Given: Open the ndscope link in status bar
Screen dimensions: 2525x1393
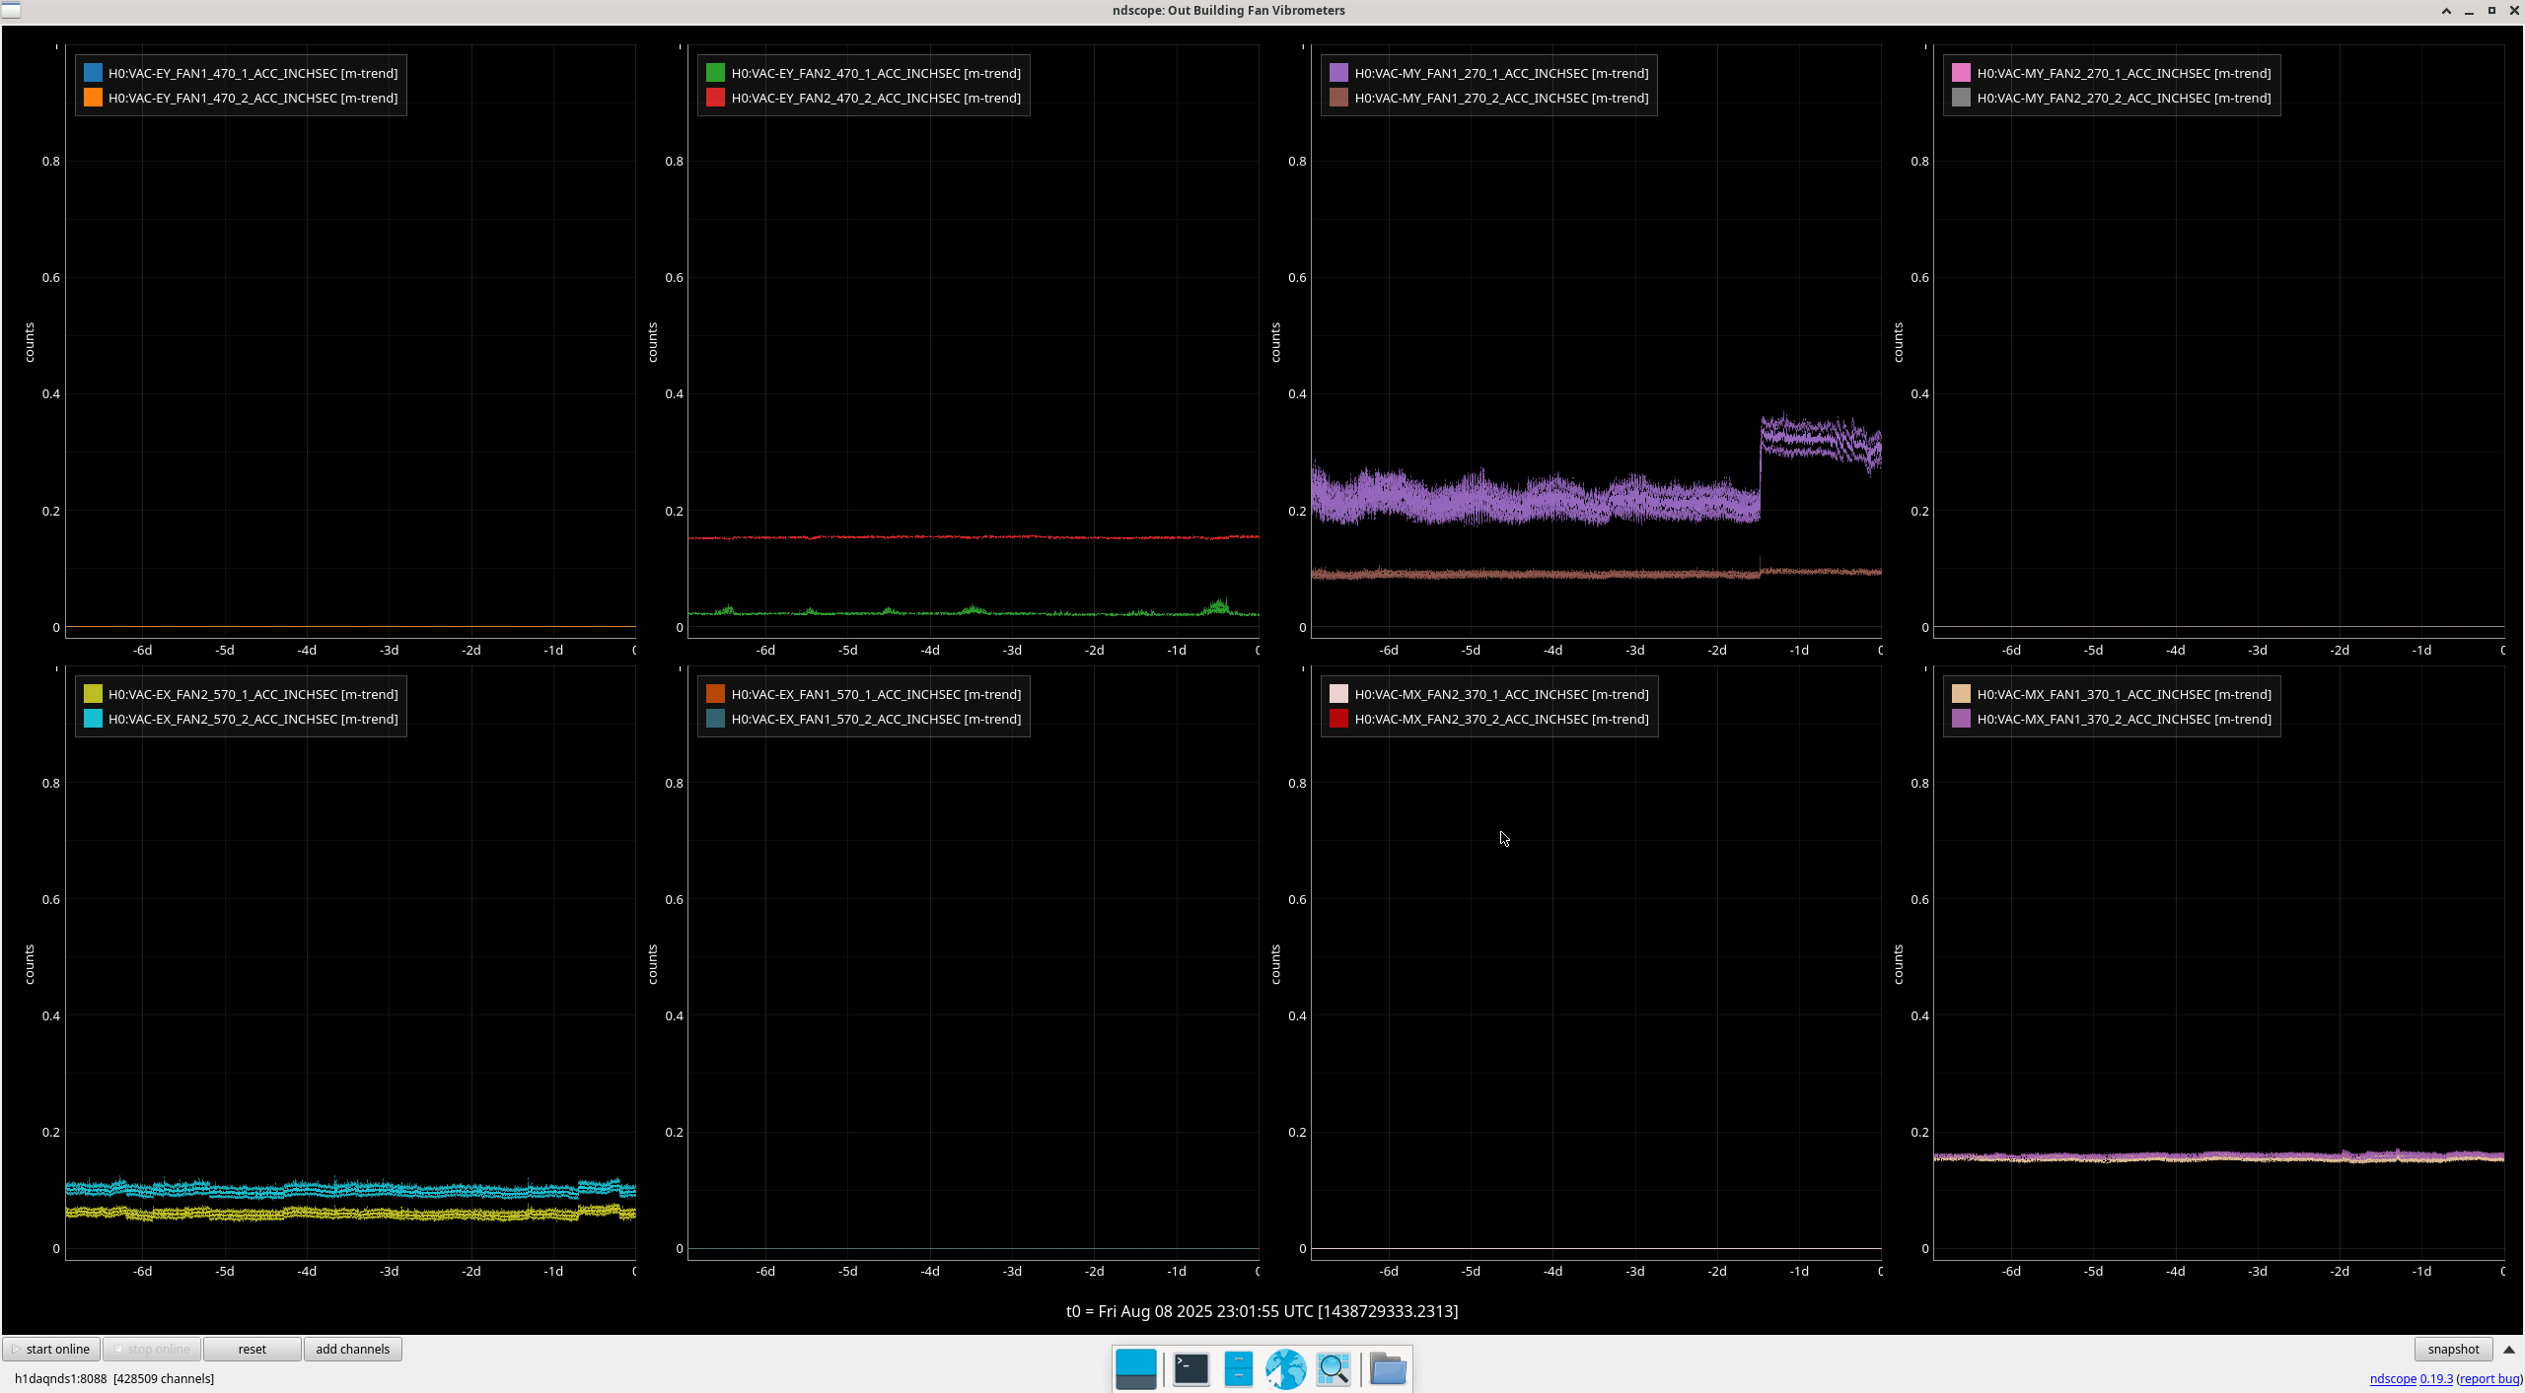Looking at the screenshot, I should point(2392,1378).
